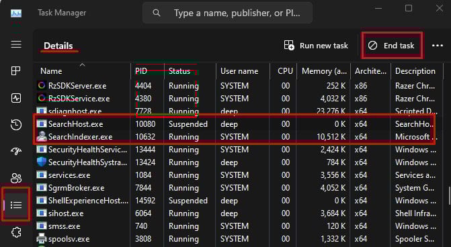This screenshot has height=247, width=451.
Task: Click into the search input field
Action: pyautogui.click(x=227, y=13)
